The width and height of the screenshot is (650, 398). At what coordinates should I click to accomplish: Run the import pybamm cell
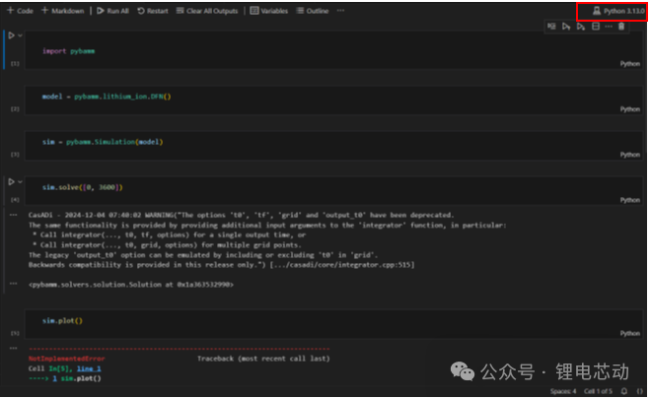(x=11, y=35)
